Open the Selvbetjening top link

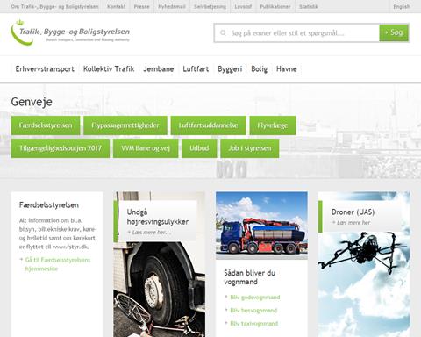pos(210,6)
